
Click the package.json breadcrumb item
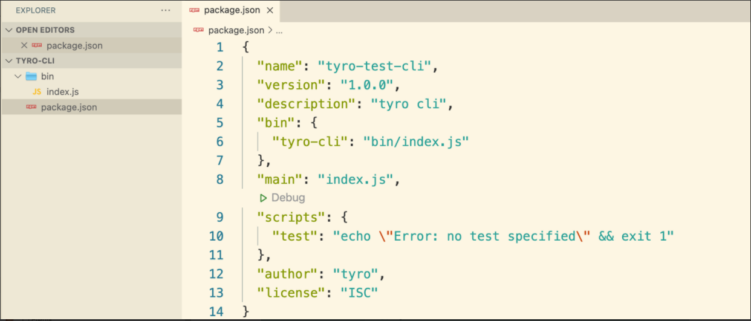[x=236, y=30]
